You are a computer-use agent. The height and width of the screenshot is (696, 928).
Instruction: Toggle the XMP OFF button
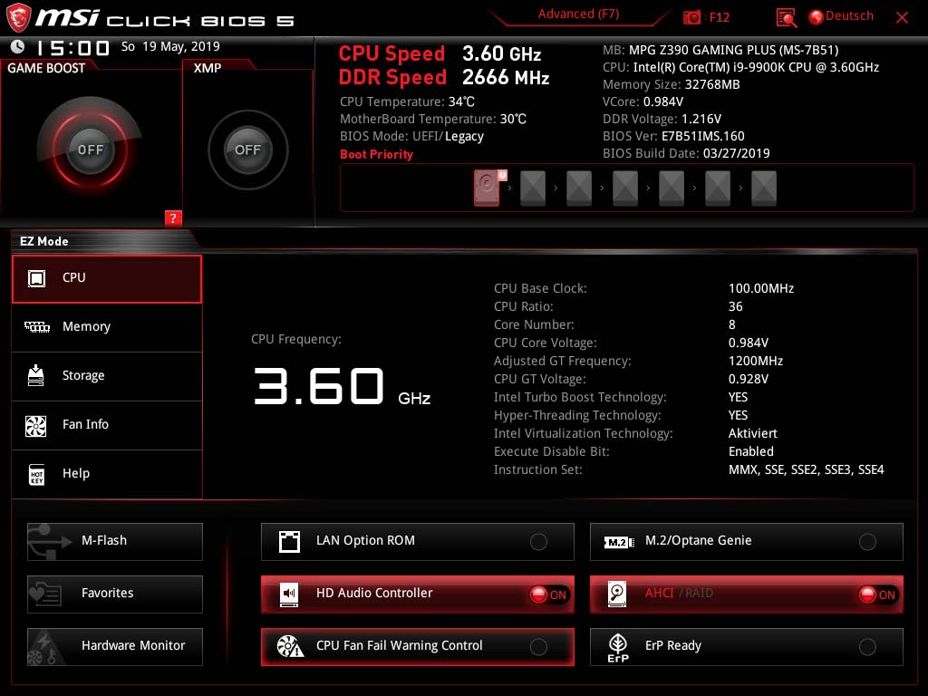tap(247, 150)
